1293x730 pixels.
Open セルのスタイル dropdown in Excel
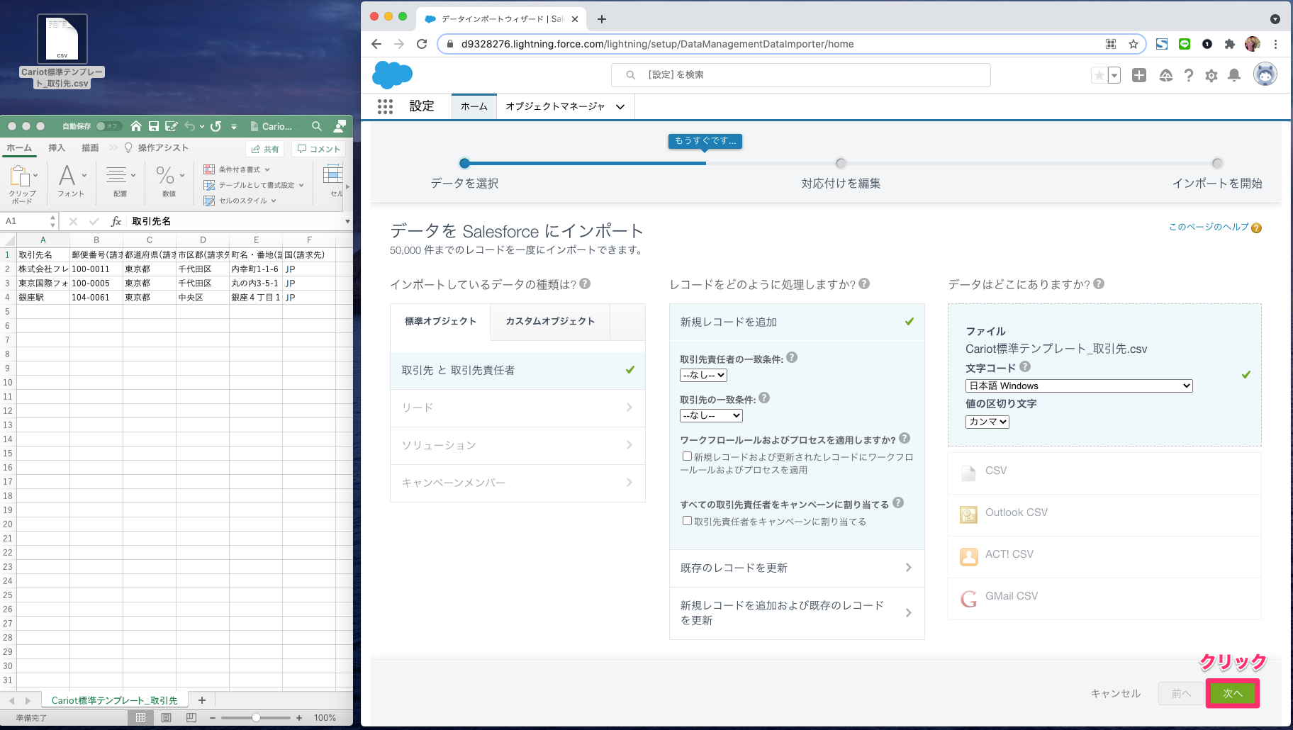coord(240,201)
